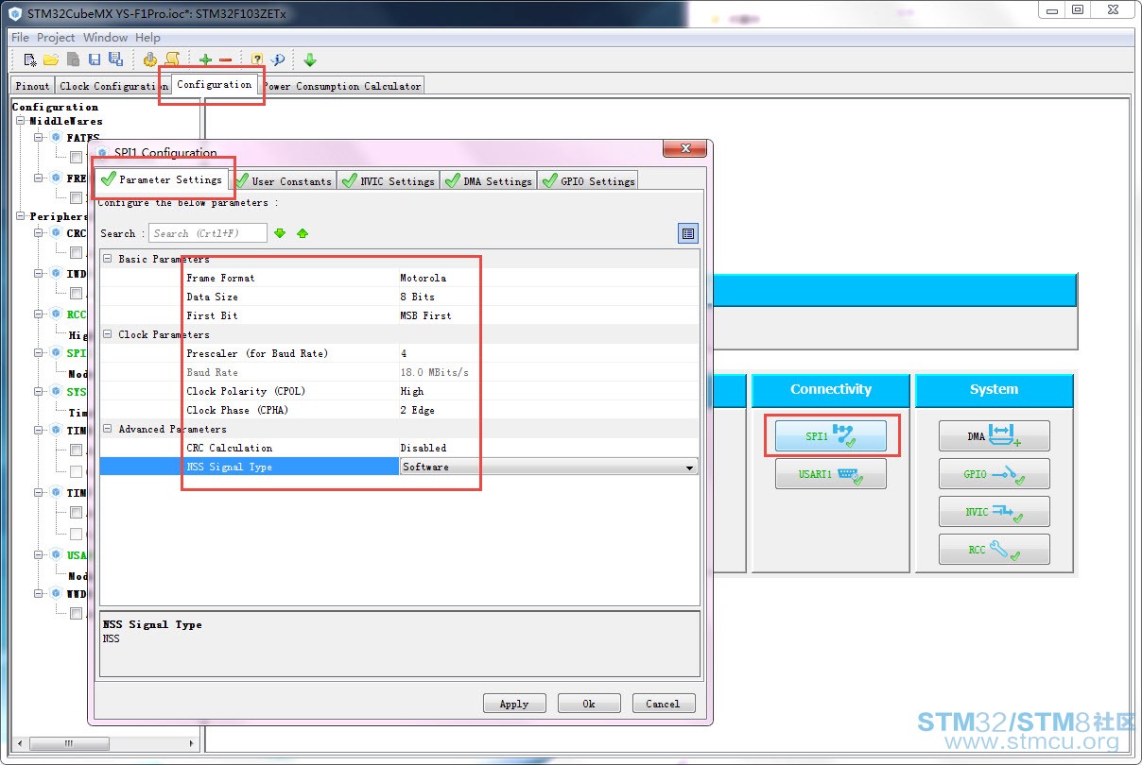1142x765 pixels.
Task: Tick the checkbox under IWDG
Action: pos(76,293)
